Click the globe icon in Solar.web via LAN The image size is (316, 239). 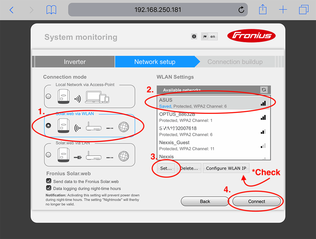(x=123, y=156)
